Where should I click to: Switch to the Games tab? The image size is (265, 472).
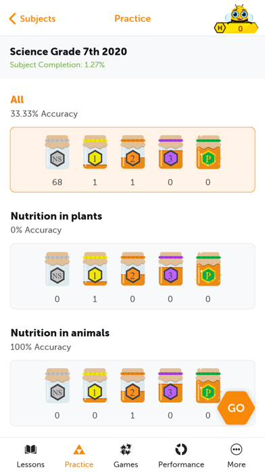(126, 456)
